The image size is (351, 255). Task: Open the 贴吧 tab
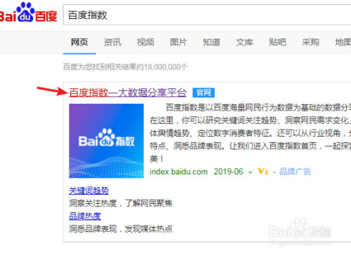point(277,42)
